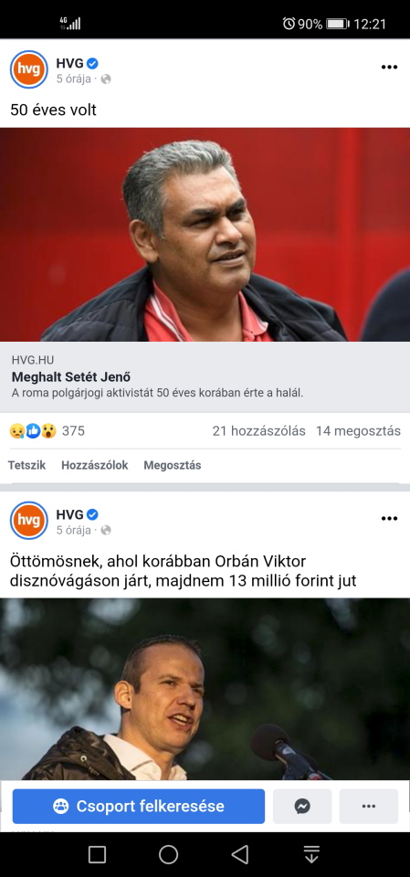Open the 14 megosztás shares link
The image size is (410, 877).
point(358,431)
